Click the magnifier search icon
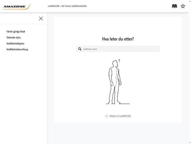191x144 pixels. point(80,49)
